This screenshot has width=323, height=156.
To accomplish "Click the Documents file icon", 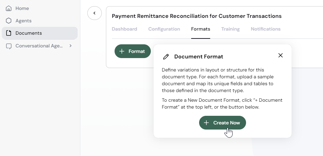I will (x=9, y=33).
